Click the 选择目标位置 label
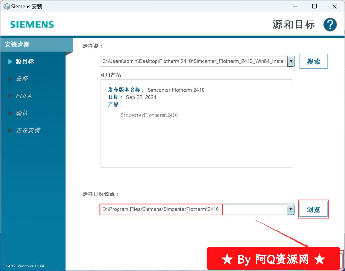Image resolution: width=345 pixels, height=271 pixels. 101,194
